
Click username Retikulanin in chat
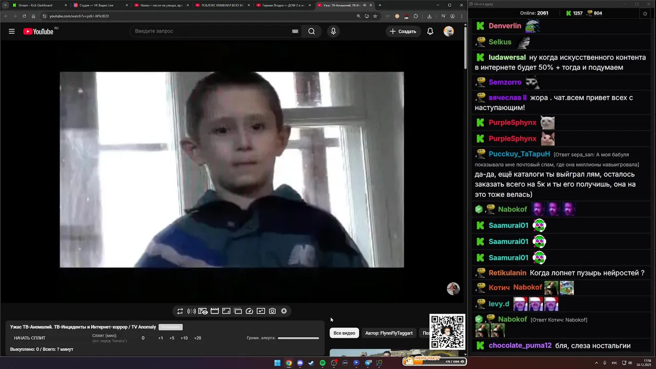507,273
